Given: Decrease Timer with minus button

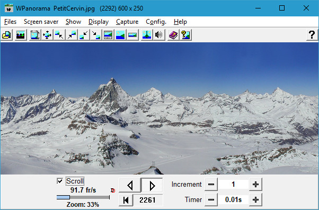Looking at the screenshot, I should [x=211, y=200].
